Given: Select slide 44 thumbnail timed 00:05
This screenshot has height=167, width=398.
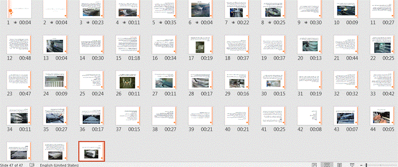Looking at the screenshot, I should pyautogui.click(x=382, y=116).
